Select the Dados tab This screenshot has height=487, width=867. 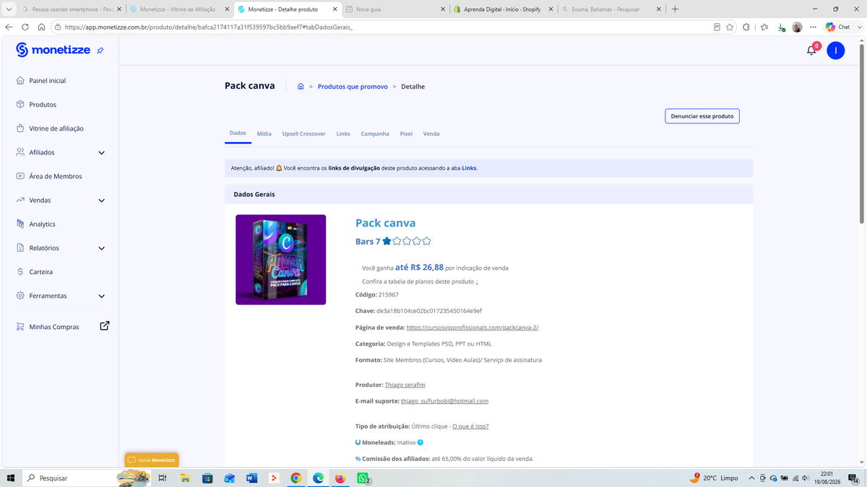tap(238, 133)
